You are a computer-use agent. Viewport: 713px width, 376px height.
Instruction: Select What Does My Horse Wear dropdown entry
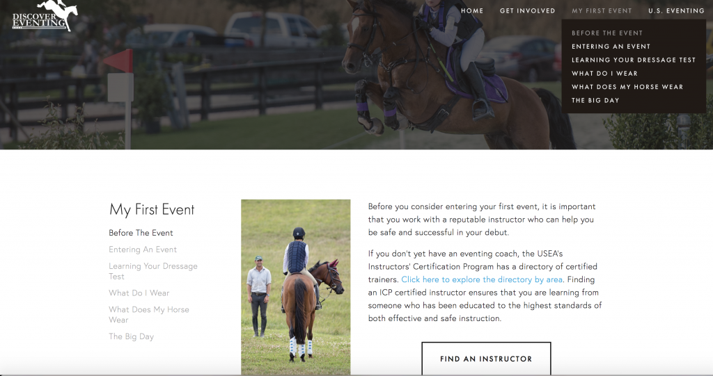[627, 87]
